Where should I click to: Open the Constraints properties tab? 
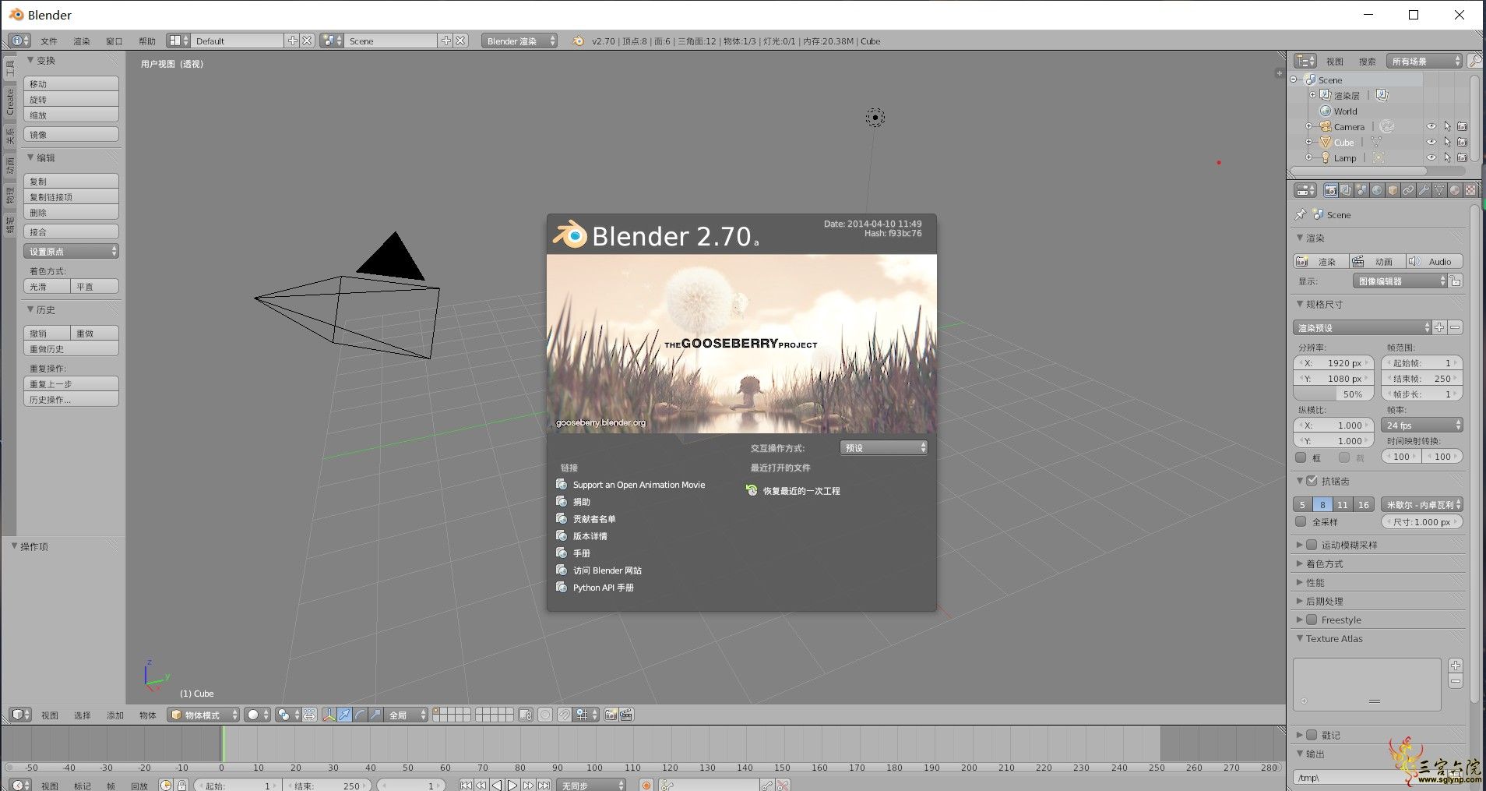pos(1408,190)
